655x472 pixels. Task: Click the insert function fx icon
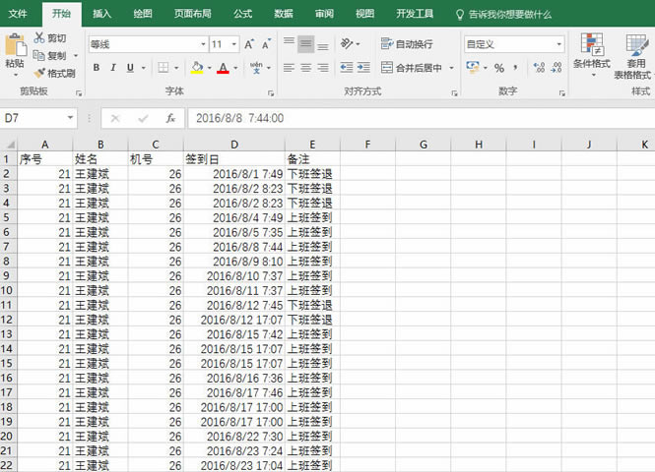click(x=170, y=119)
